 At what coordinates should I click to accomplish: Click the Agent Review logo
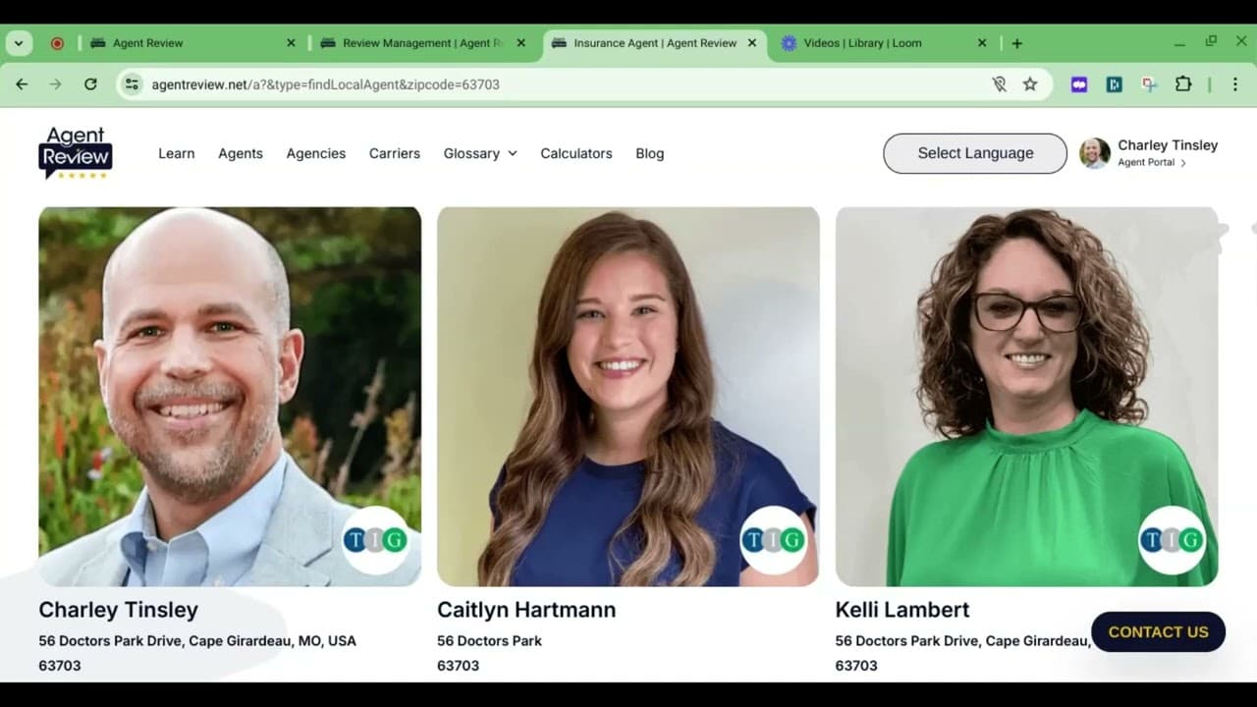[x=76, y=153]
